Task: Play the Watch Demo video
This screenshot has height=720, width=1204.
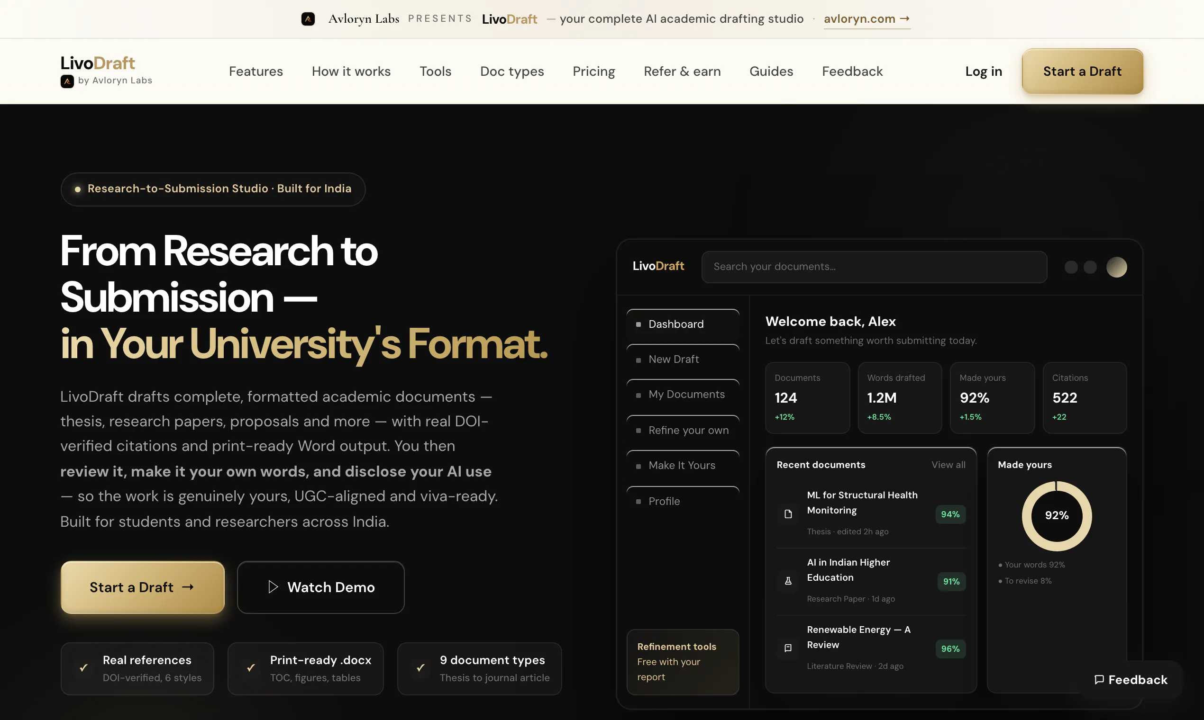Action: tap(320, 587)
